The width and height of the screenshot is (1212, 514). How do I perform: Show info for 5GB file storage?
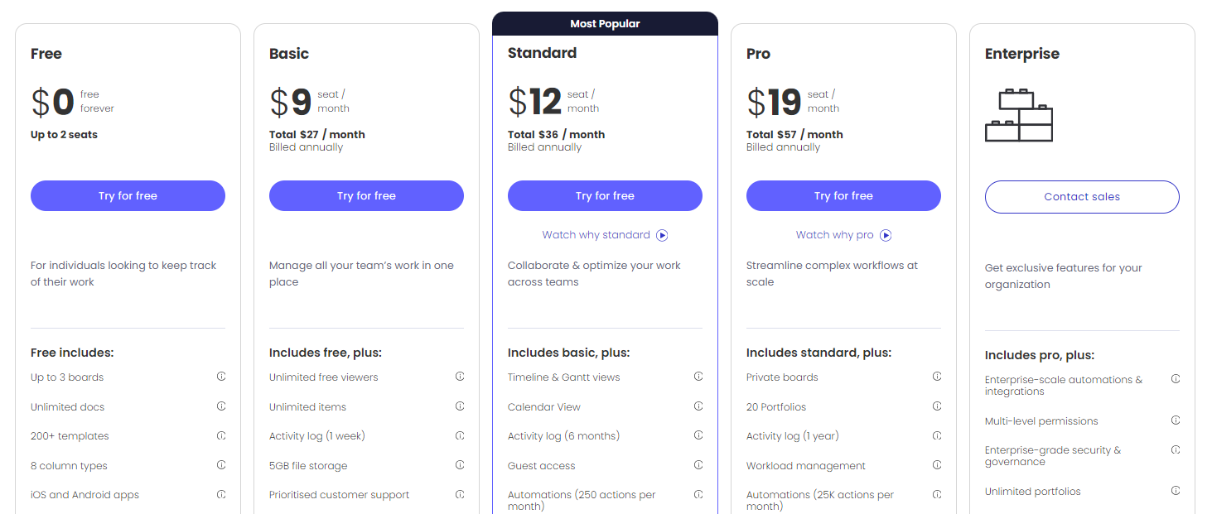click(460, 465)
